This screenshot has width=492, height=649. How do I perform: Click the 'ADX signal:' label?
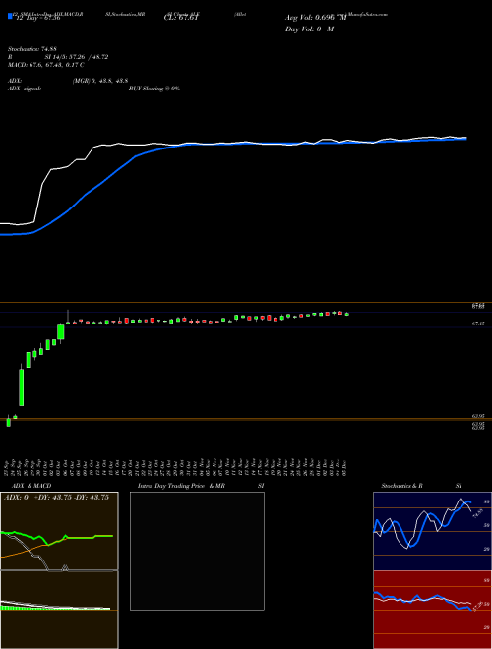tap(25, 88)
